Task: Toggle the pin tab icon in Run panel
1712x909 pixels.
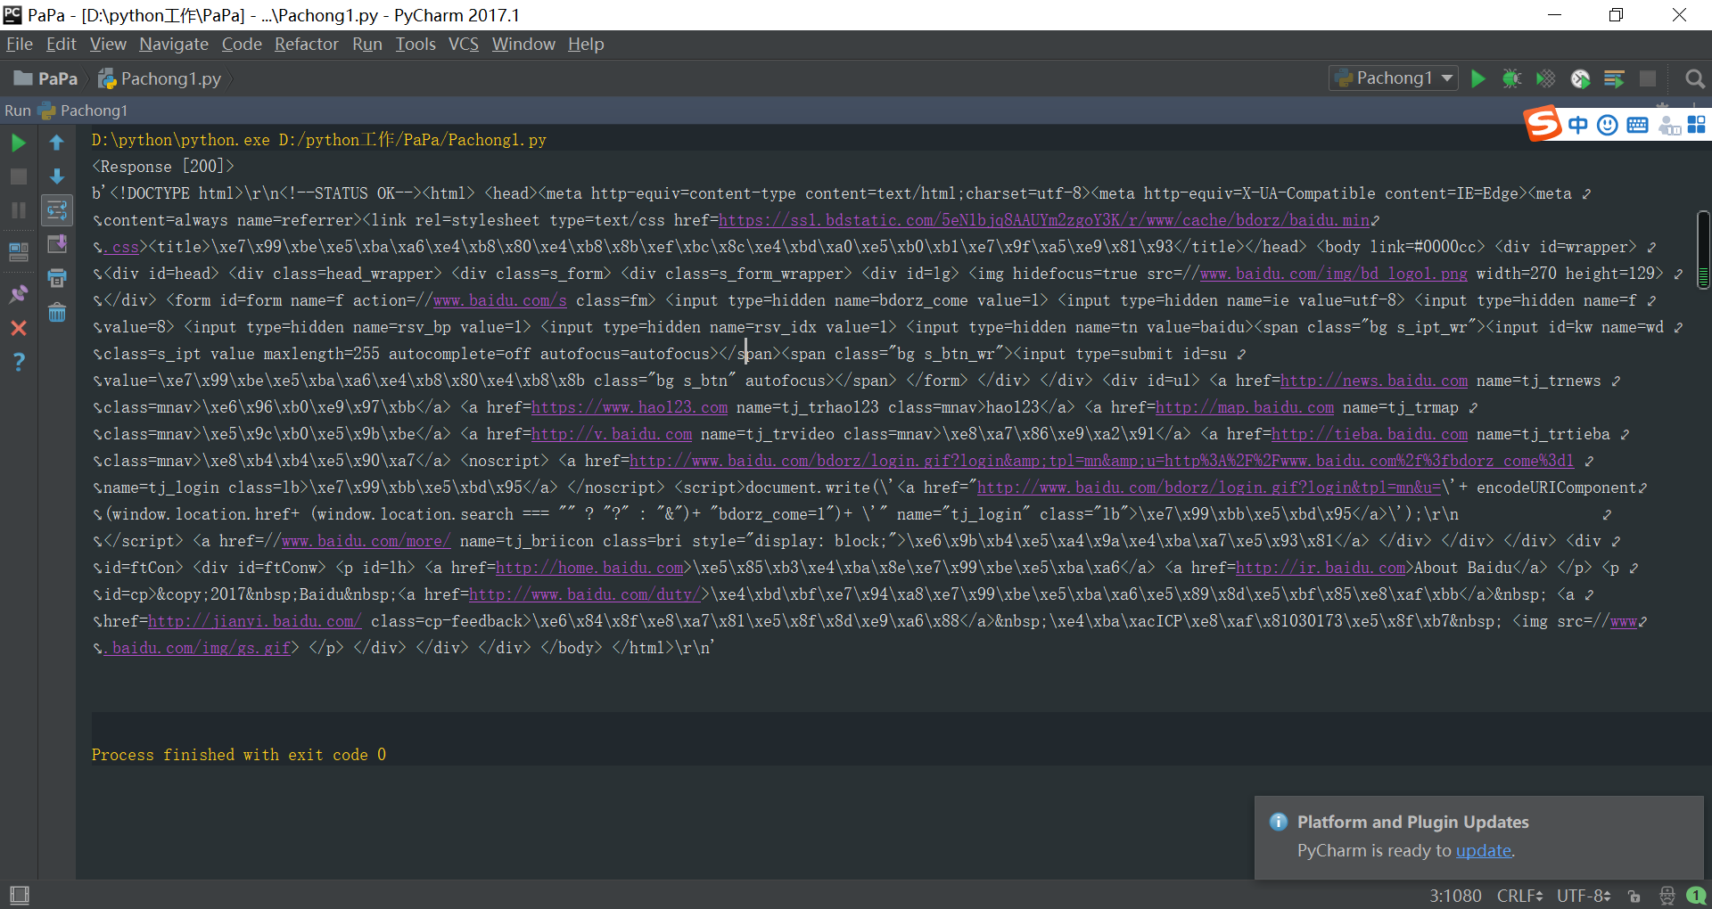Action: (x=18, y=293)
